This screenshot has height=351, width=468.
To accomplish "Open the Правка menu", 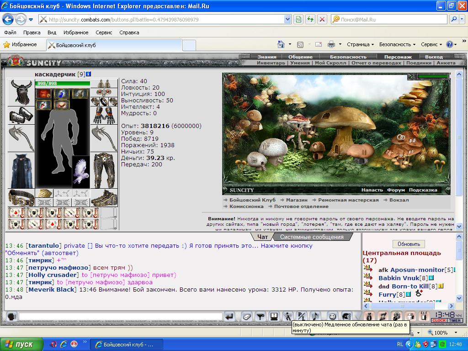I will point(32,32).
